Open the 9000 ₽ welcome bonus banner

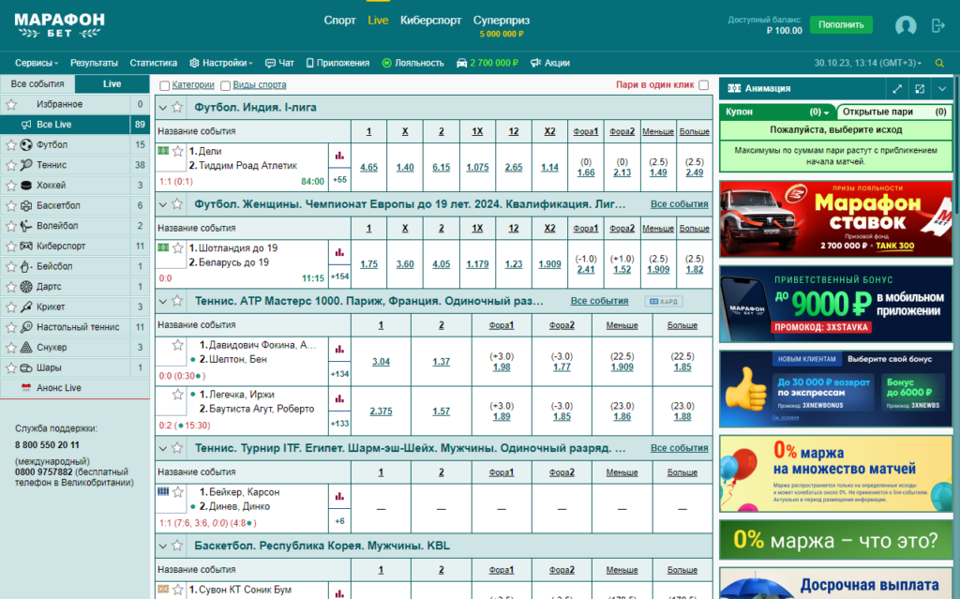click(x=835, y=304)
